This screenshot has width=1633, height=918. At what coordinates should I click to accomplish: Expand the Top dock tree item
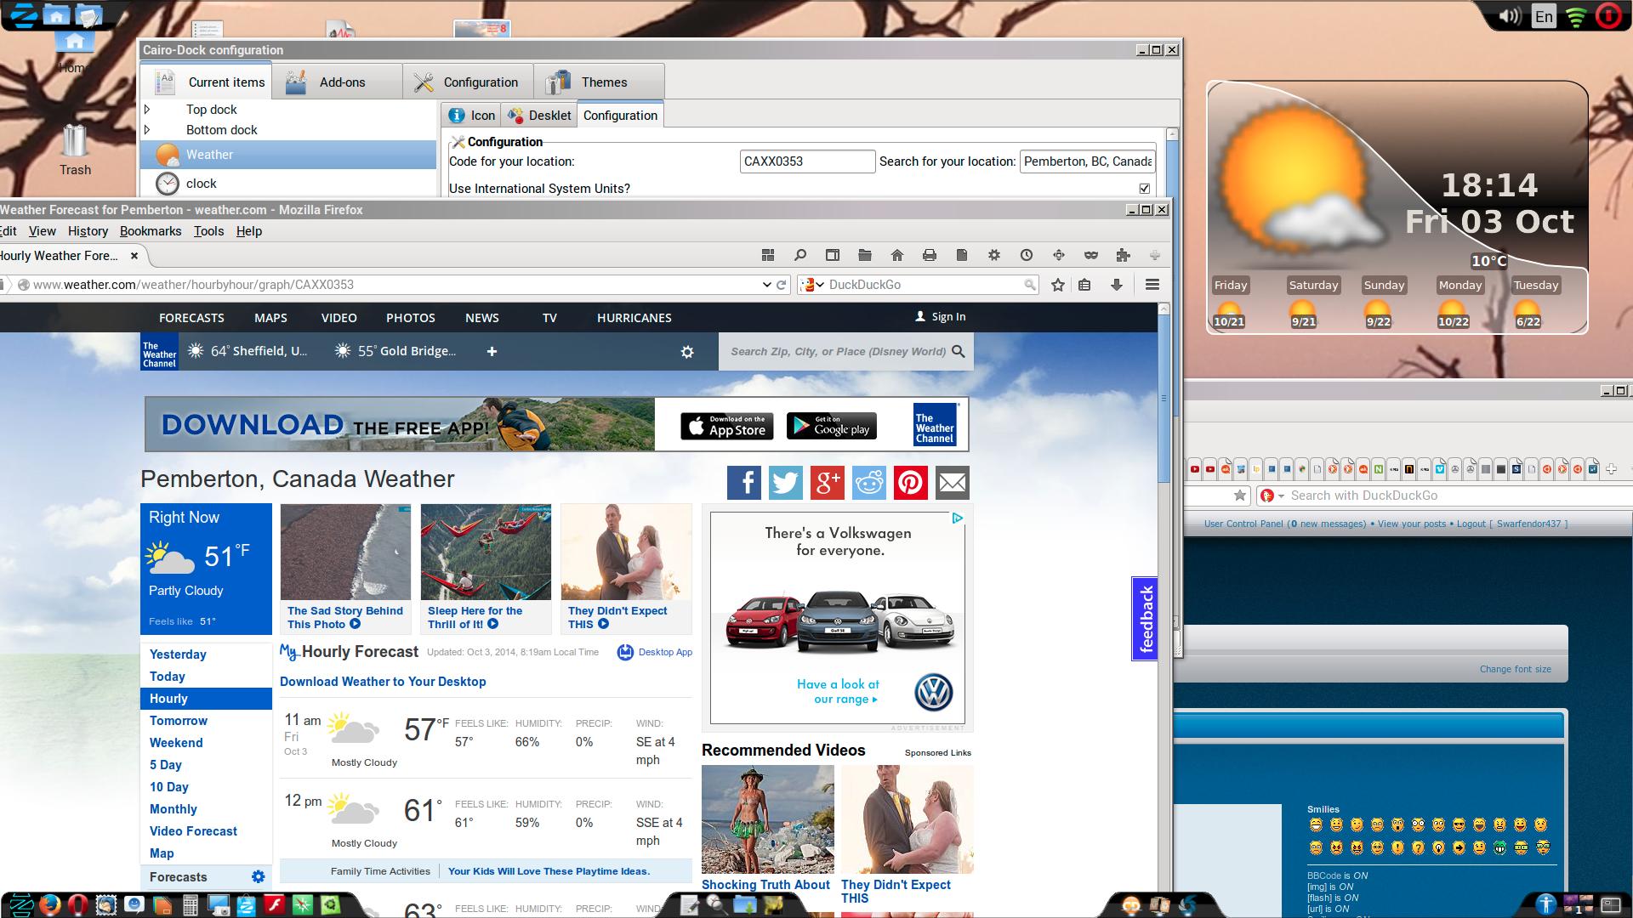147,110
